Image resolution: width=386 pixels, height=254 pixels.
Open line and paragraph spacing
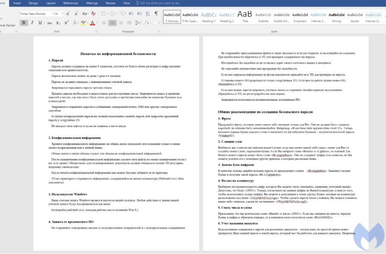coord(137,23)
